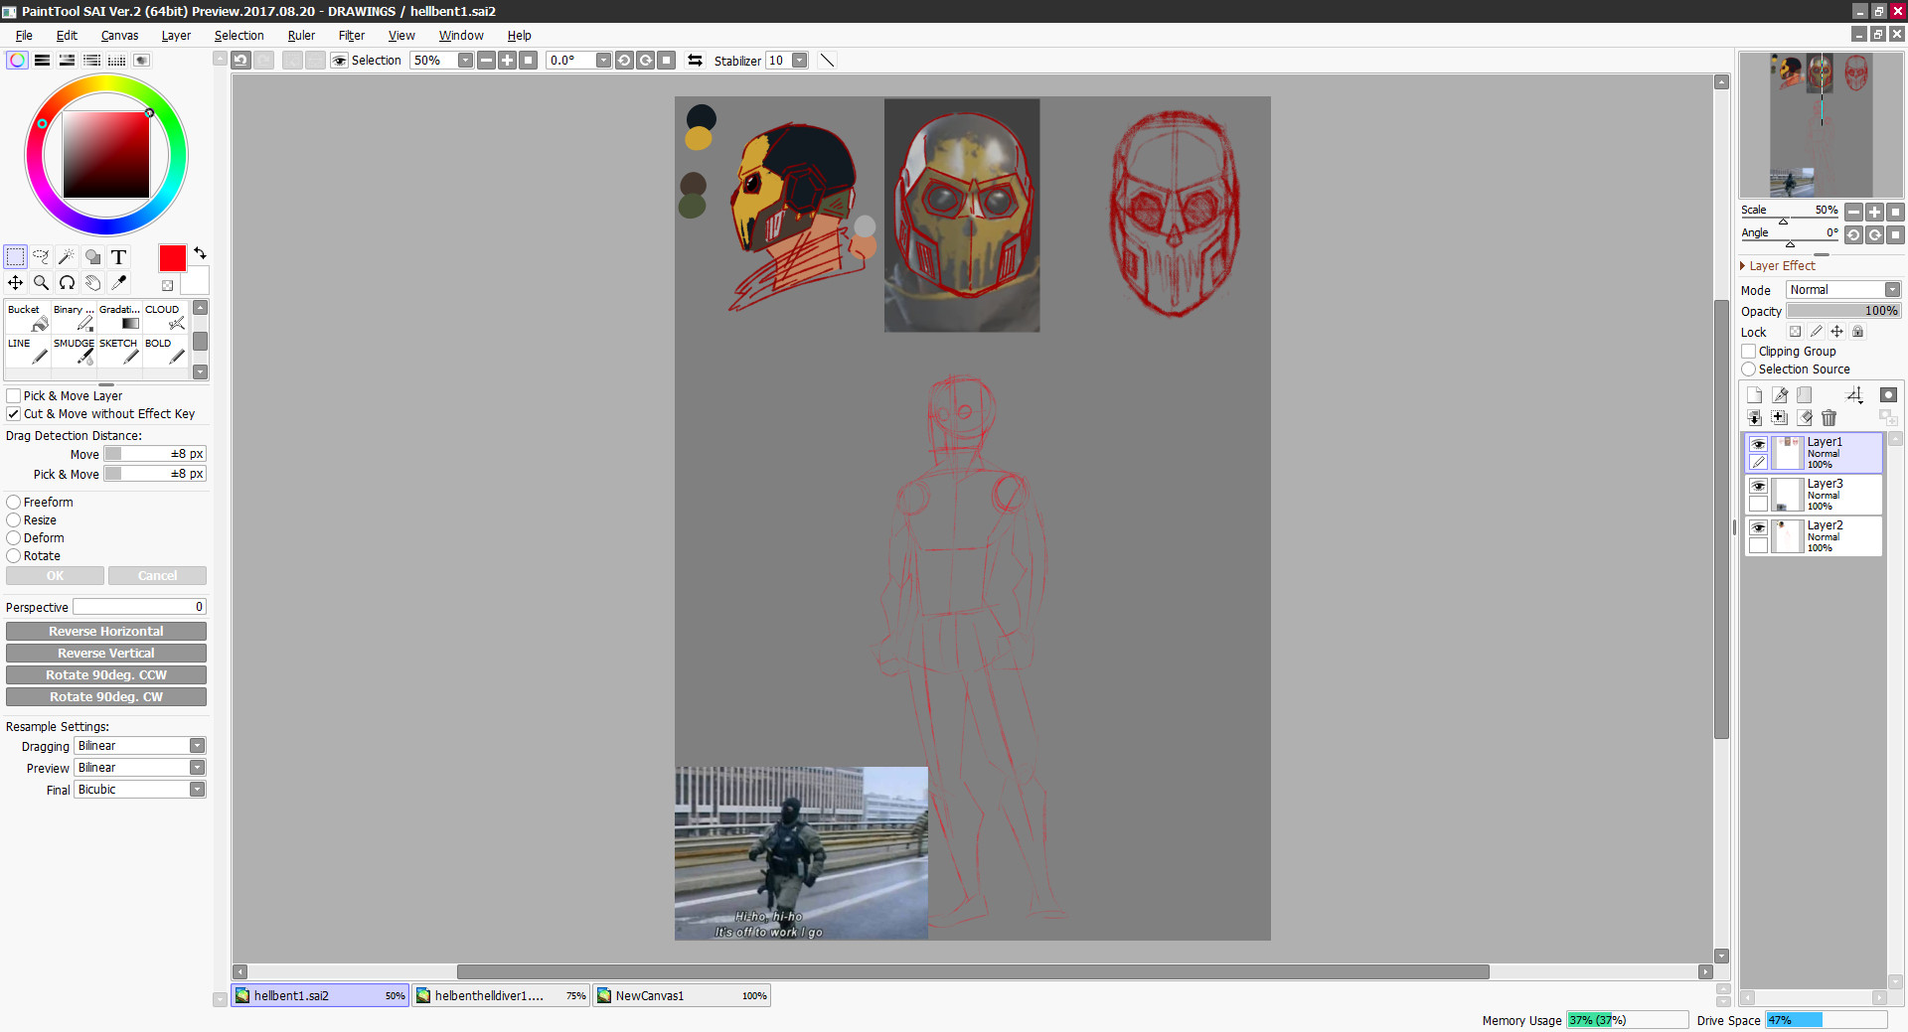Select the Magic Wand tool

[x=67, y=257]
